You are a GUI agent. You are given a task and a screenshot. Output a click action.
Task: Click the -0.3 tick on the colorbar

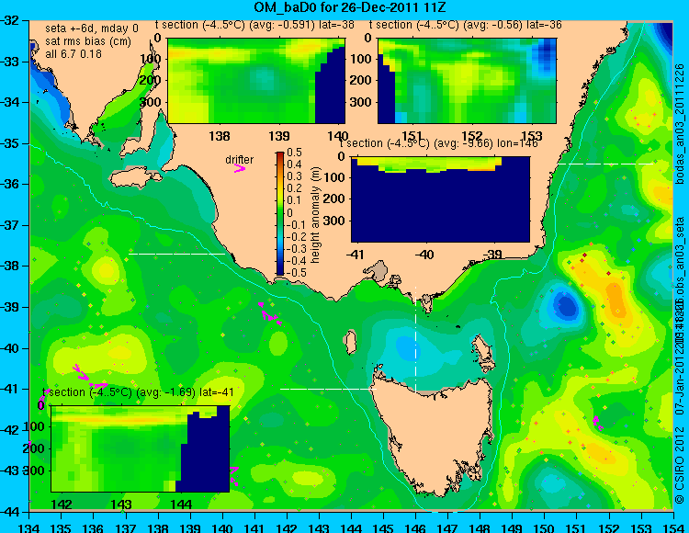(295, 248)
